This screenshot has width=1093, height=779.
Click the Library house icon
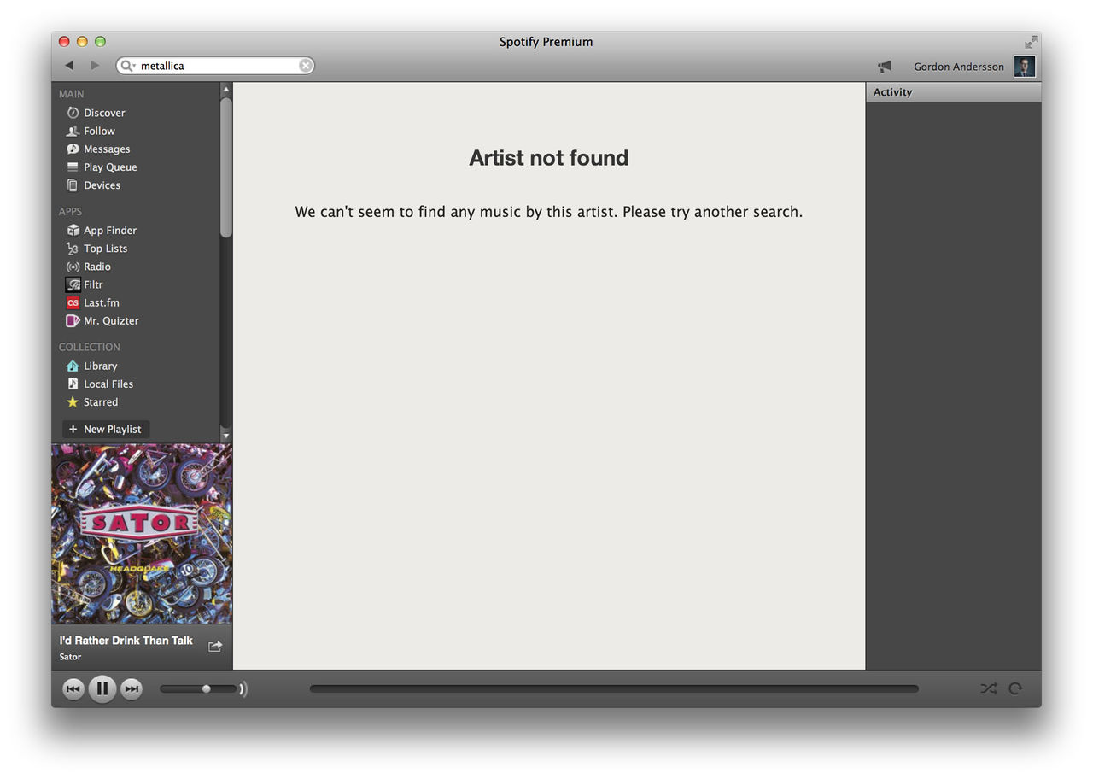(x=73, y=366)
